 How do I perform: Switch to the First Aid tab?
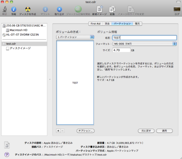95,23
